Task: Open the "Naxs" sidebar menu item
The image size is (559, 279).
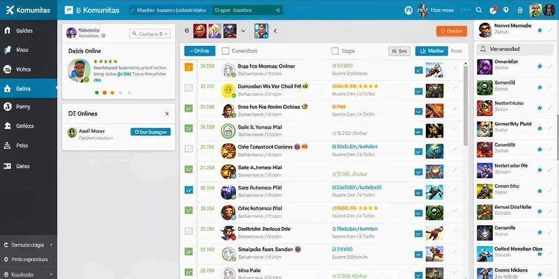Action: click(28, 50)
